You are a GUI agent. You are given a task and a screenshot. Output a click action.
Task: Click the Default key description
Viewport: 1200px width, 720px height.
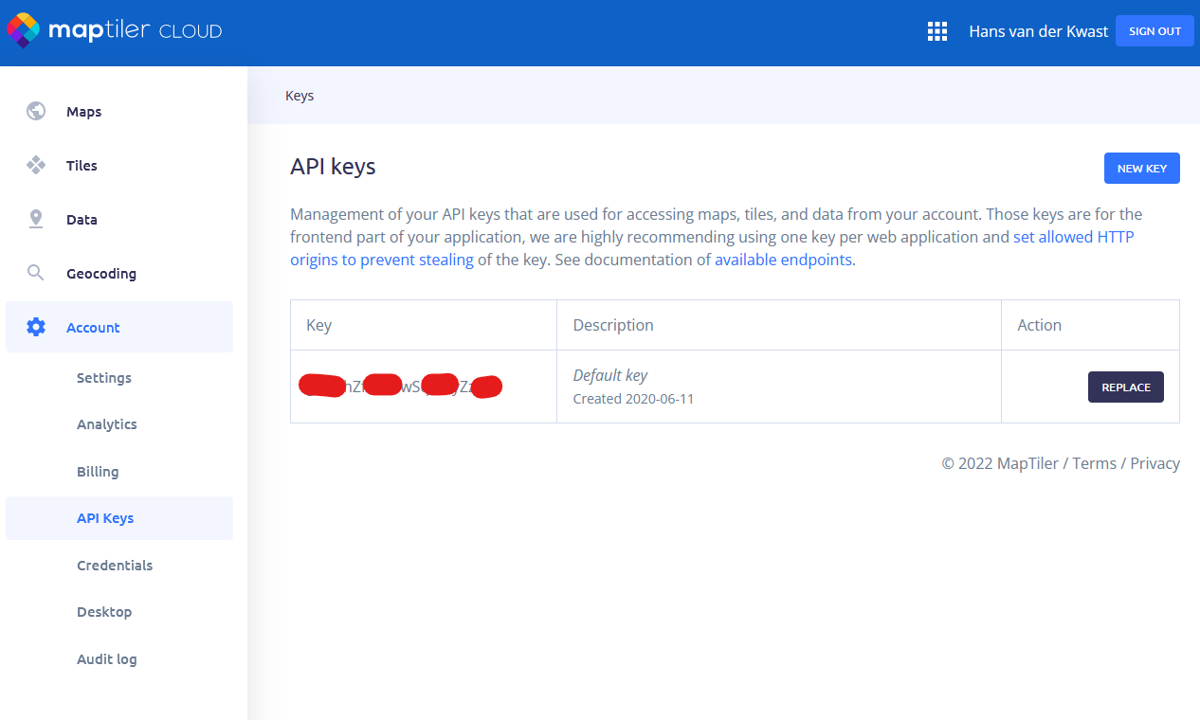pos(610,375)
